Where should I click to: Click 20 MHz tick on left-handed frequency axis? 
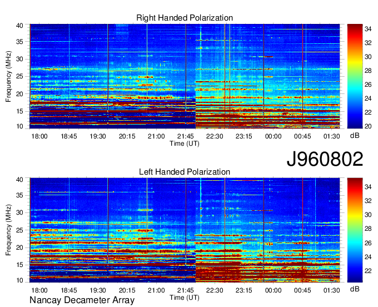[x=19, y=247]
